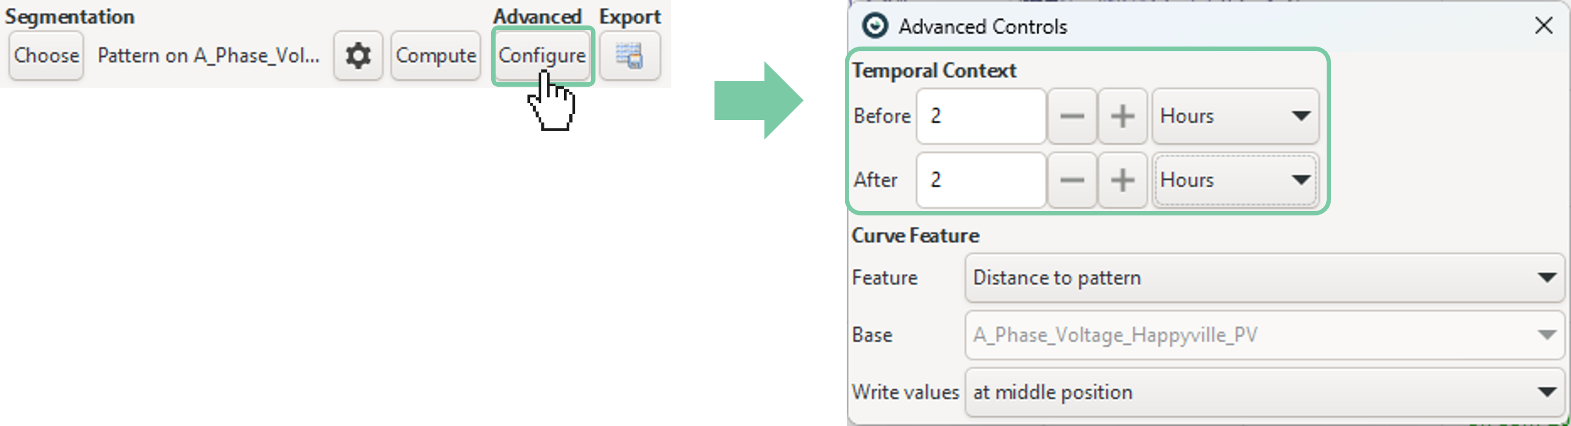Decrease the After value with minus
Viewport: 1571px width, 426px height.
[1071, 180]
